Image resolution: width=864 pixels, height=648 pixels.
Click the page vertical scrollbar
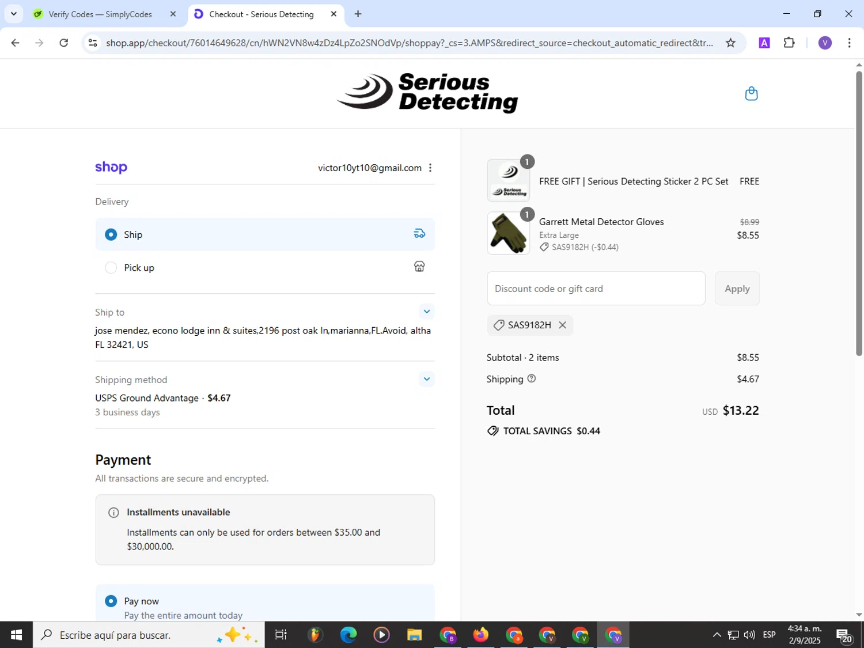pyautogui.click(x=859, y=213)
